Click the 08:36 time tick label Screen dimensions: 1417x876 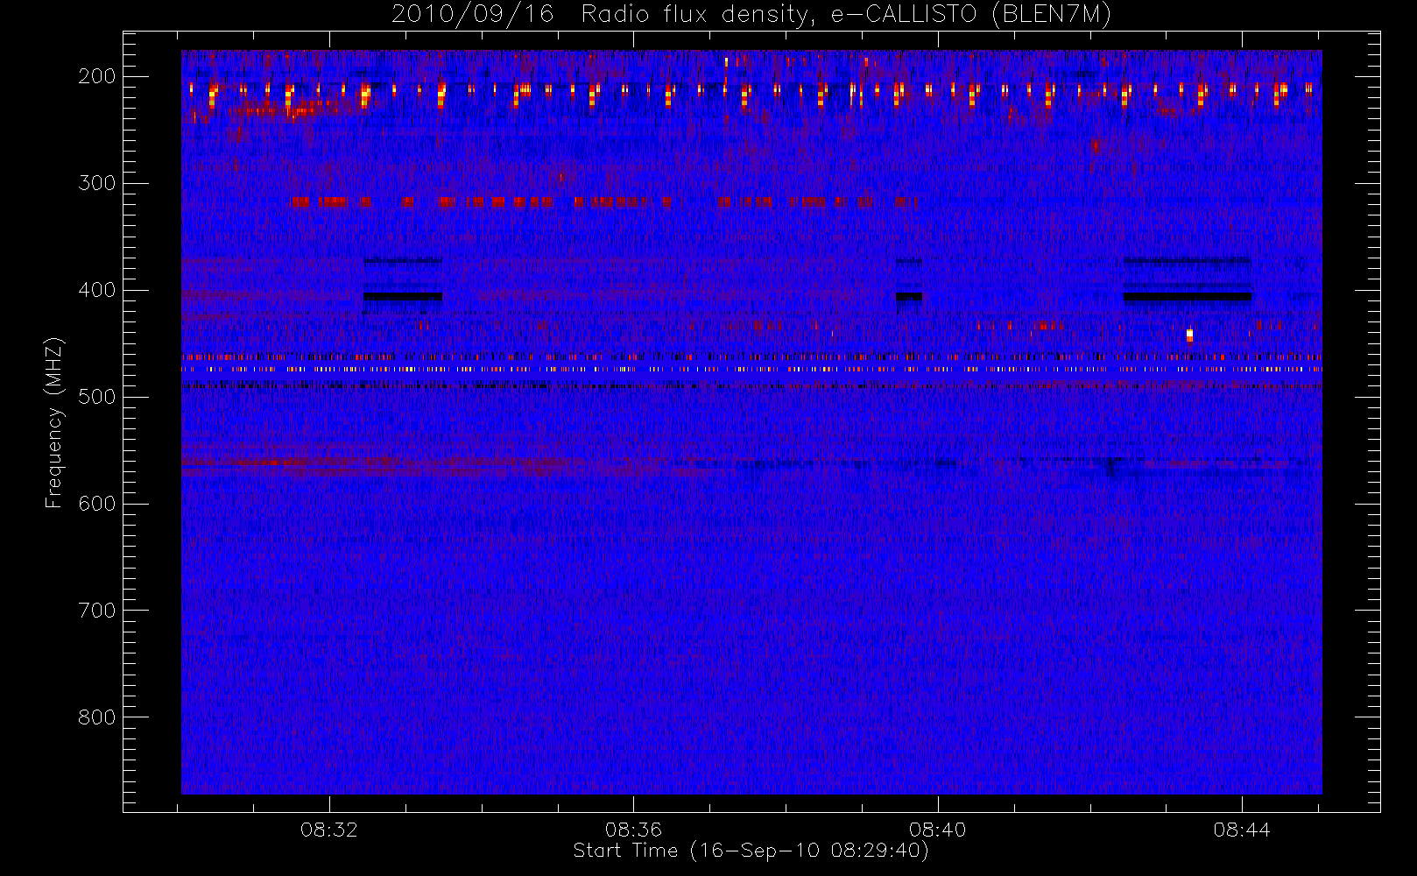[x=633, y=830]
